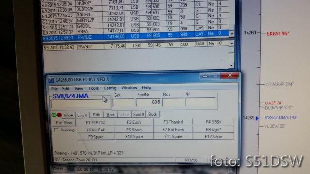Click lower pane scroll up arrow
310x174 pixels.
[232, 43]
